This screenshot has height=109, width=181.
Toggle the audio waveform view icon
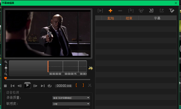pyautogui.click(x=91, y=68)
